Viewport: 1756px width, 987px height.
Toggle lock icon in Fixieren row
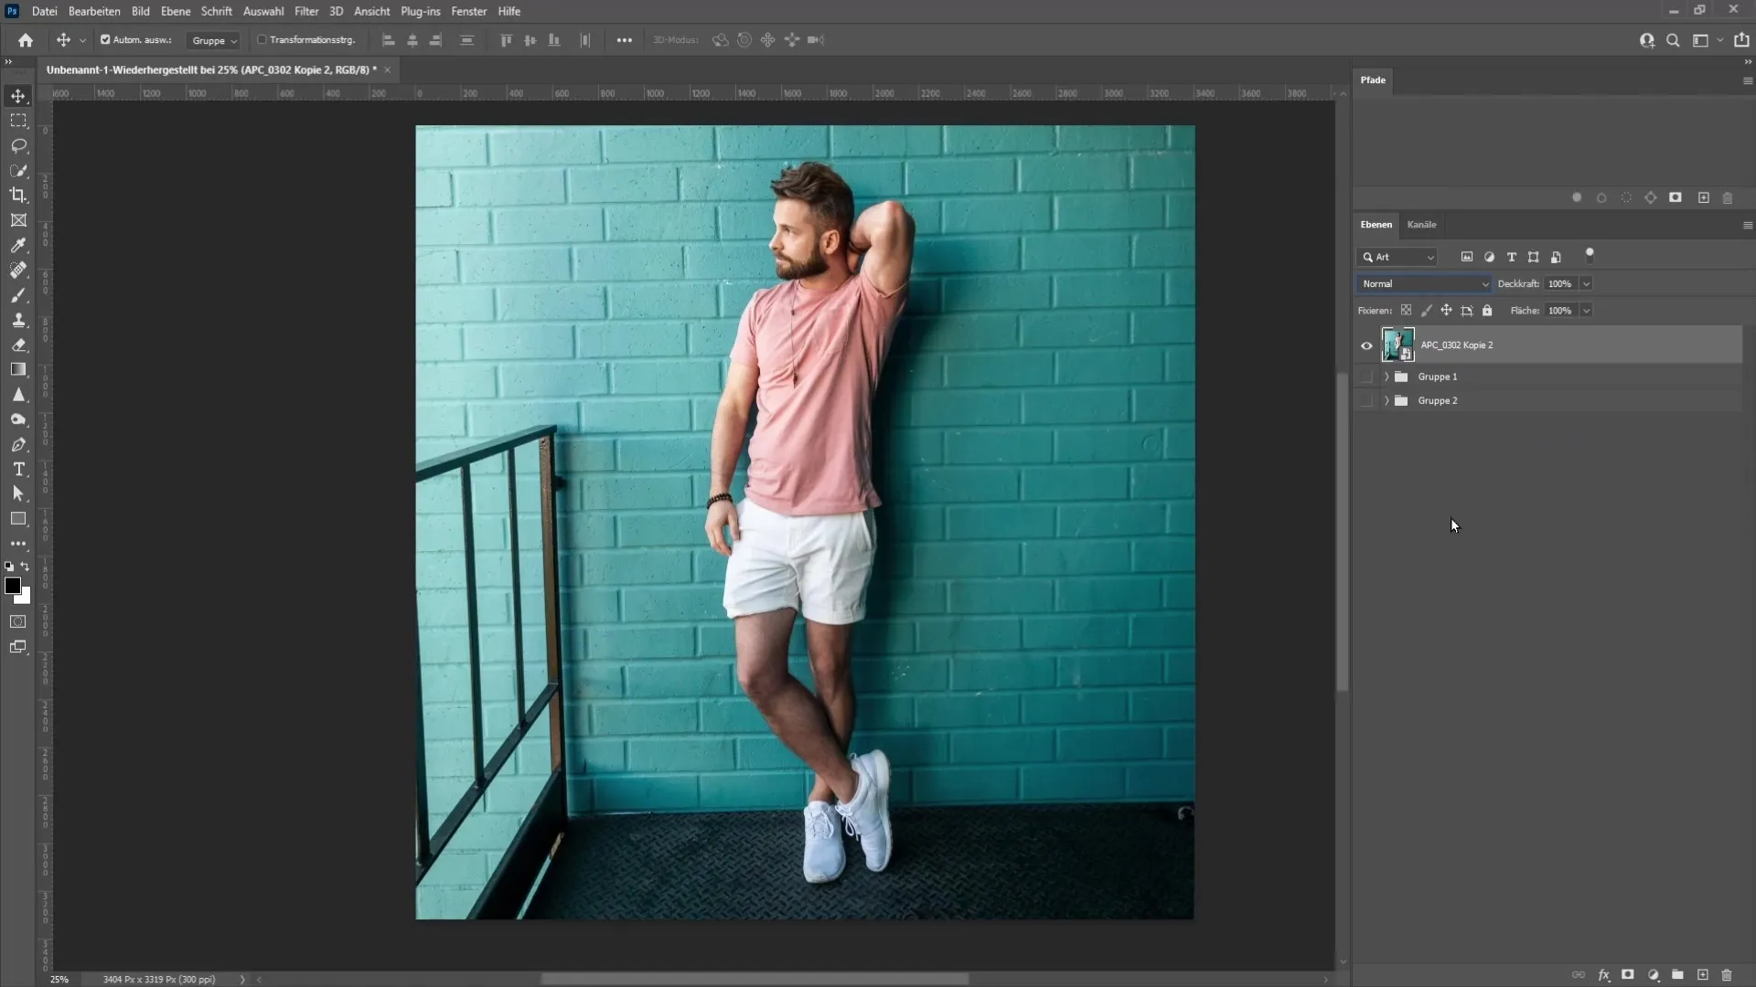[1487, 310]
